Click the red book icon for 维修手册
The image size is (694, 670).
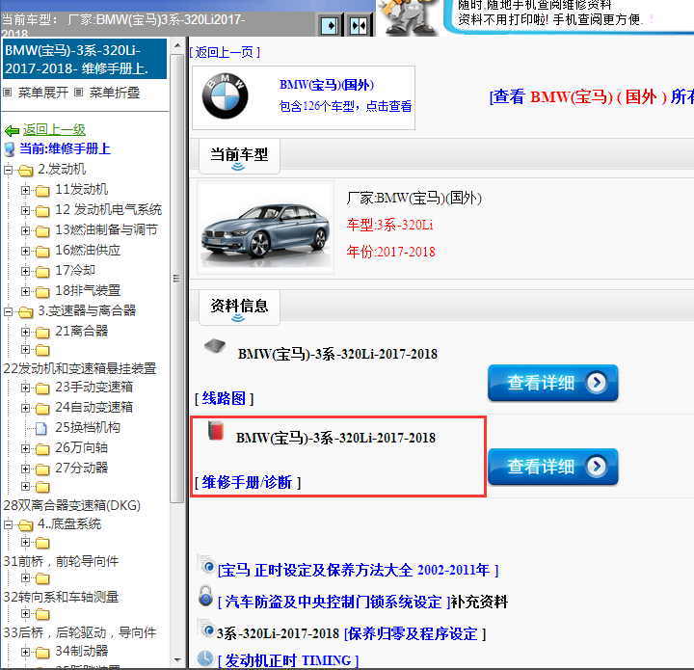216,431
